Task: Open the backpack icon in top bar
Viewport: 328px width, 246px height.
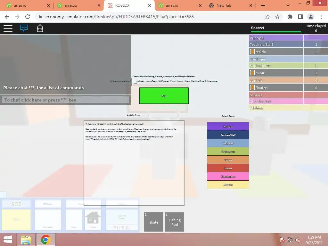Action: click(x=40, y=28)
